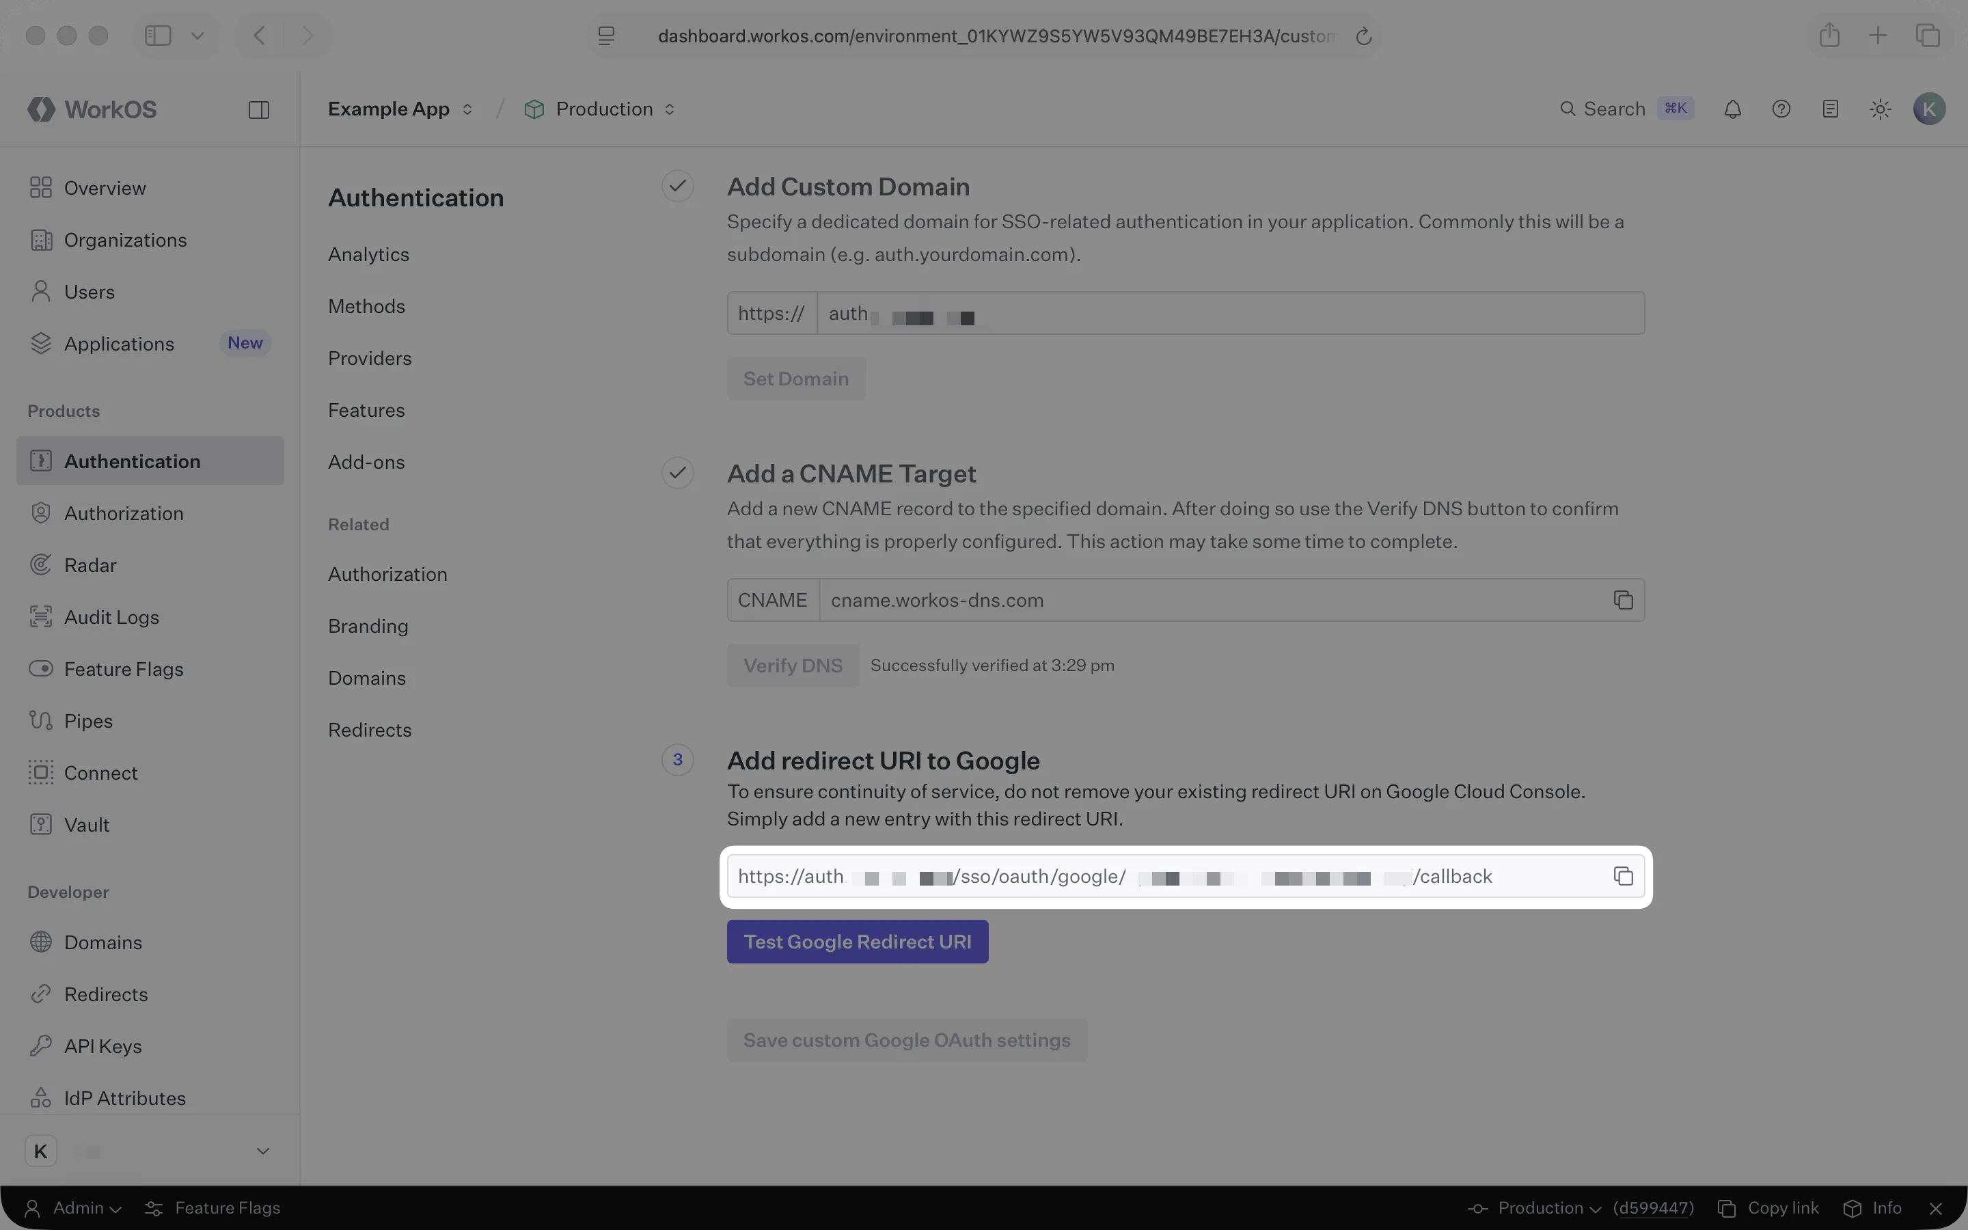Open Vault product page
Image resolution: width=1968 pixels, height=1230 pixels.
(150, 824)
